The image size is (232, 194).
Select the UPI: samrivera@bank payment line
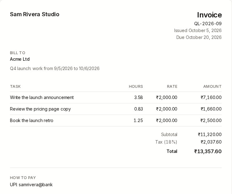tap(31, 185)
